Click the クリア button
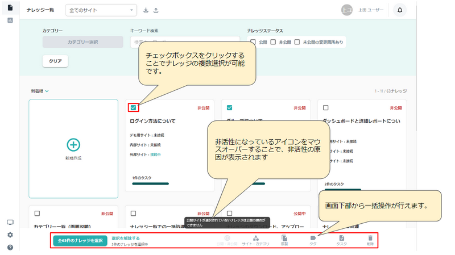 [x=55, y=61]
